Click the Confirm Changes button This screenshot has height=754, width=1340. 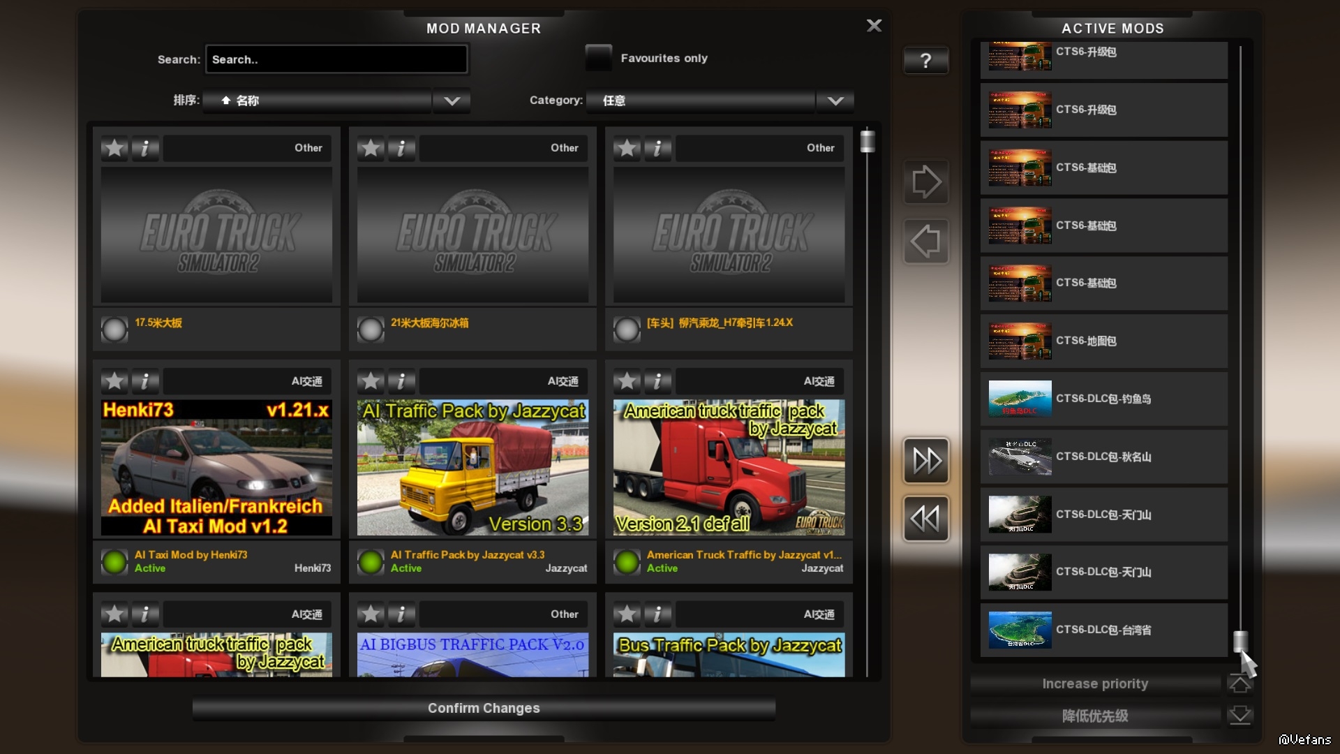[x=483, y=708]
